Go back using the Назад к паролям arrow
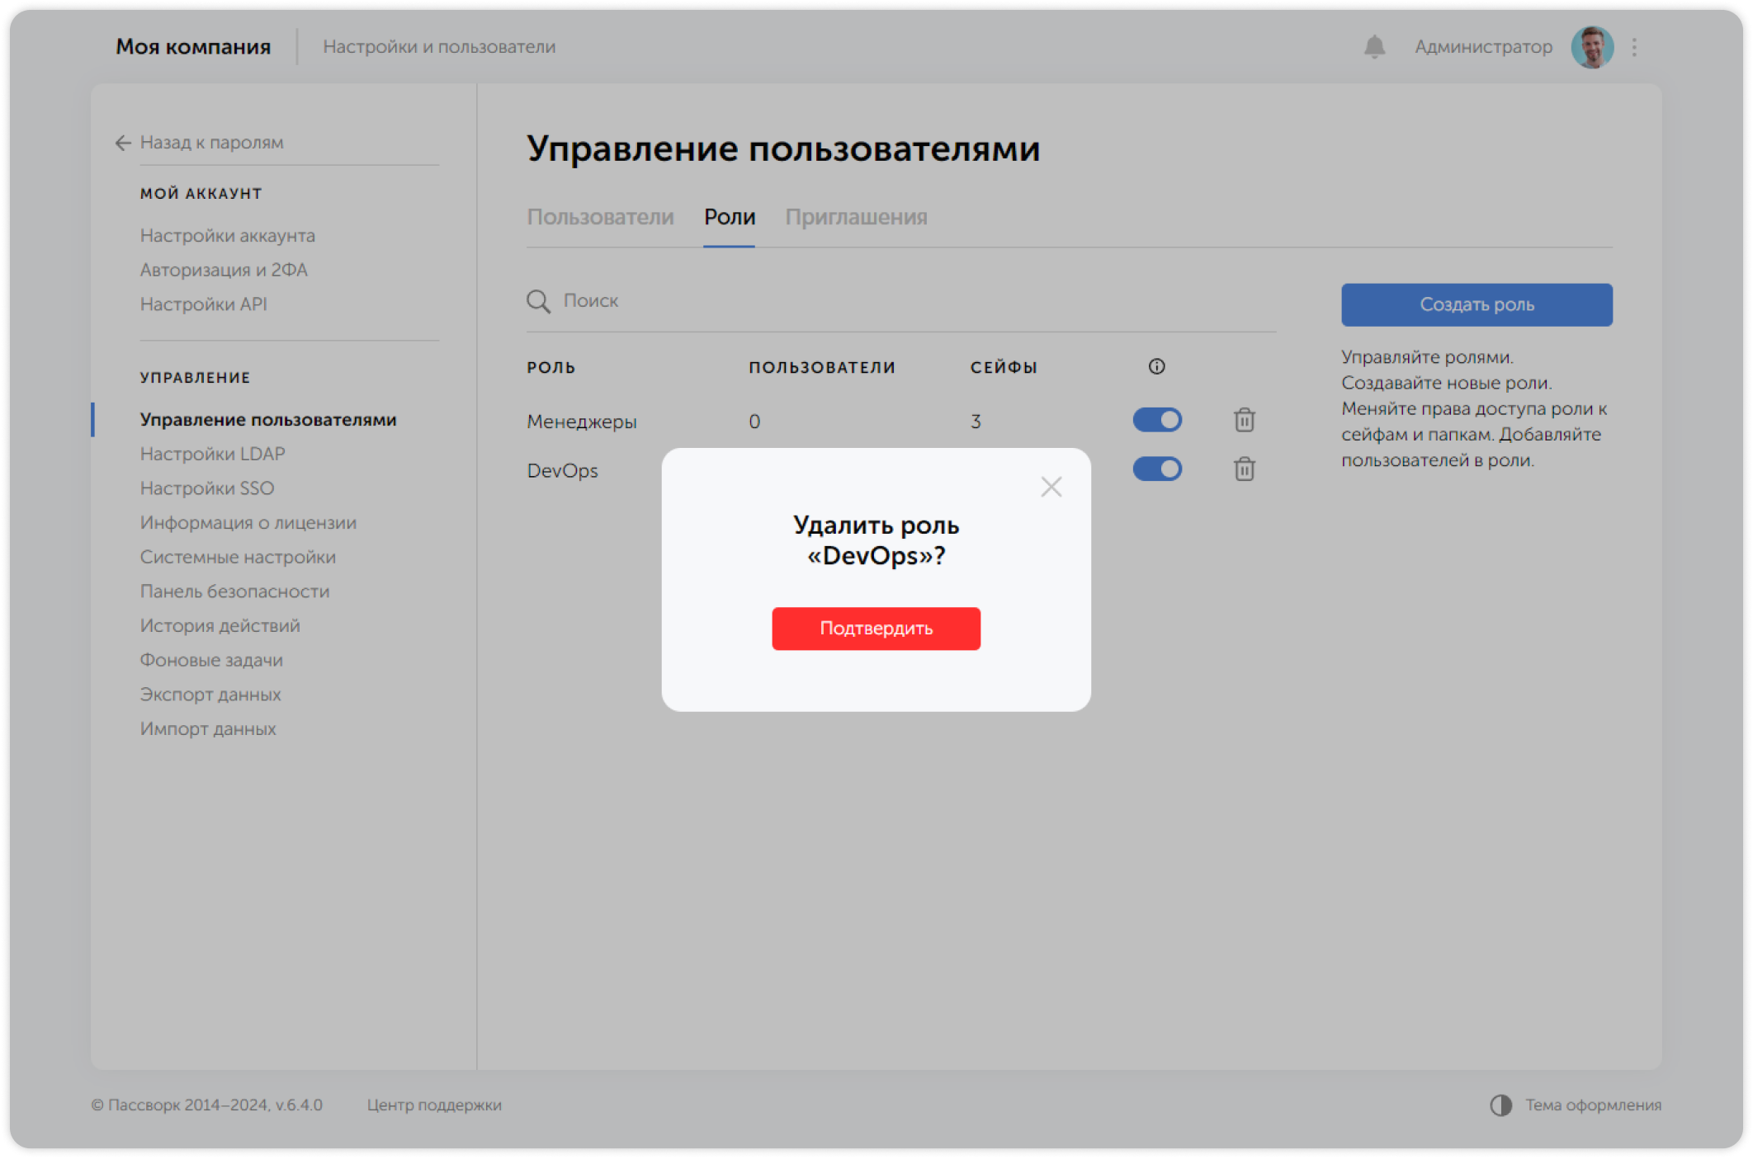Screen dimensions: 1753x1159 [x=122, y=143]
